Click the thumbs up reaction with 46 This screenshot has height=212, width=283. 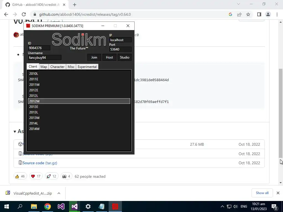pyautogui.click(x=20, y=176)
